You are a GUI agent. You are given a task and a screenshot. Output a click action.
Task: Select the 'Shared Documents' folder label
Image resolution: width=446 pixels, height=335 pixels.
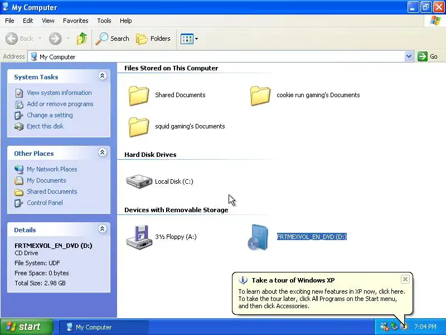point(180,95)
